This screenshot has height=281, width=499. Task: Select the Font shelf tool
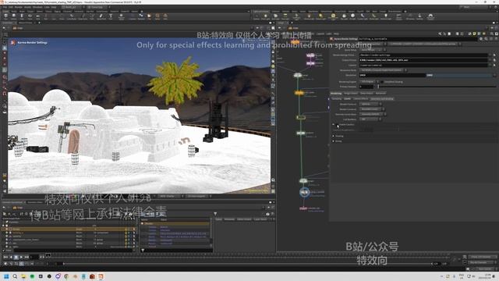pyautogui.click(x=111, y=16)
